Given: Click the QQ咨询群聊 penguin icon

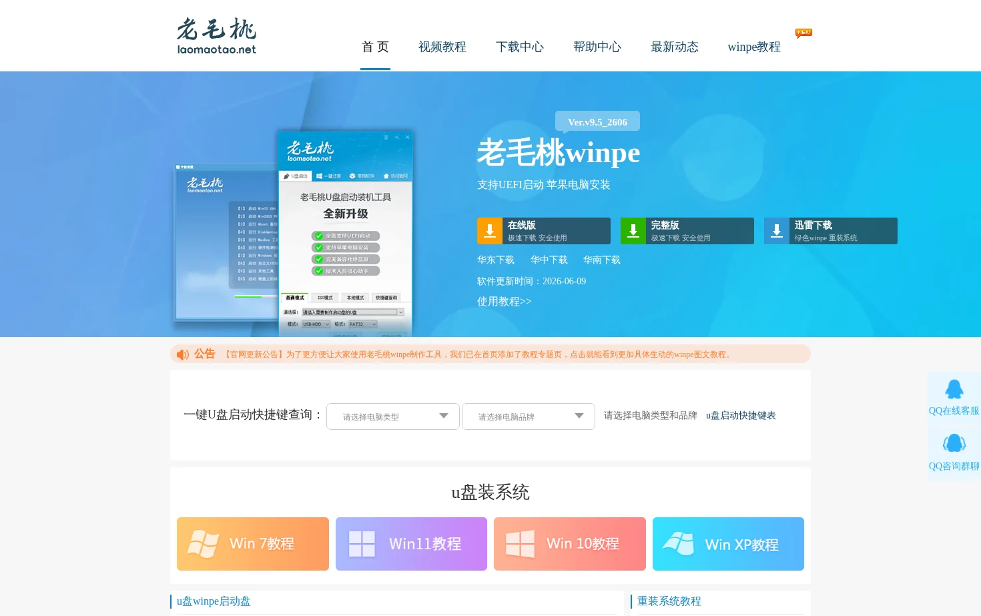Looking at the screenshot, I should coord(954,443).
